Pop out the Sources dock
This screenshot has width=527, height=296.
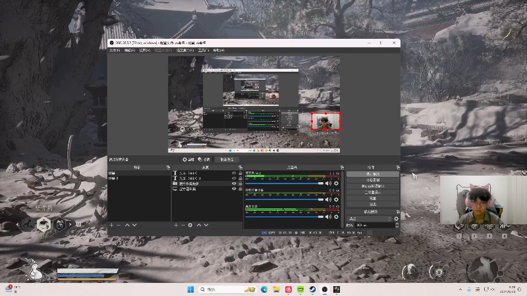click(x=240, y=167)
